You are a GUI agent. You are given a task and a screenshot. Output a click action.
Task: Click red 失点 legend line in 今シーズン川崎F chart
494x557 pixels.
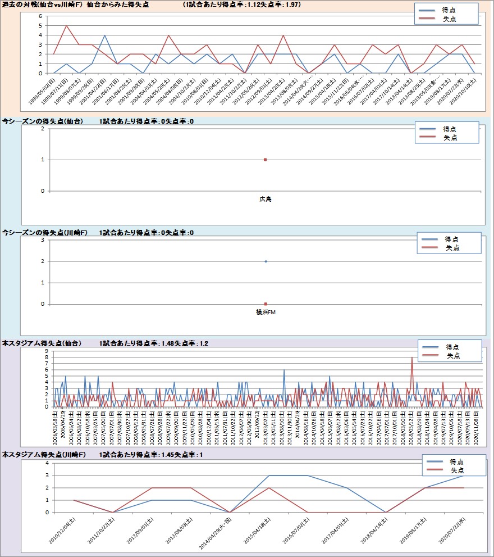click(x=431, y=248)
